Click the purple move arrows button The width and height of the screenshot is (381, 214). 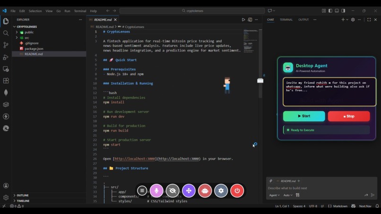pos(189,191)
